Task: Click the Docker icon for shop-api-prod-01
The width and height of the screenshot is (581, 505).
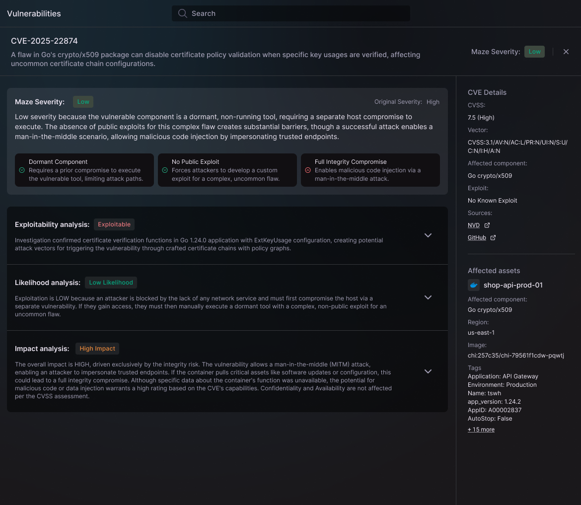Action: (x=474, y=285)
